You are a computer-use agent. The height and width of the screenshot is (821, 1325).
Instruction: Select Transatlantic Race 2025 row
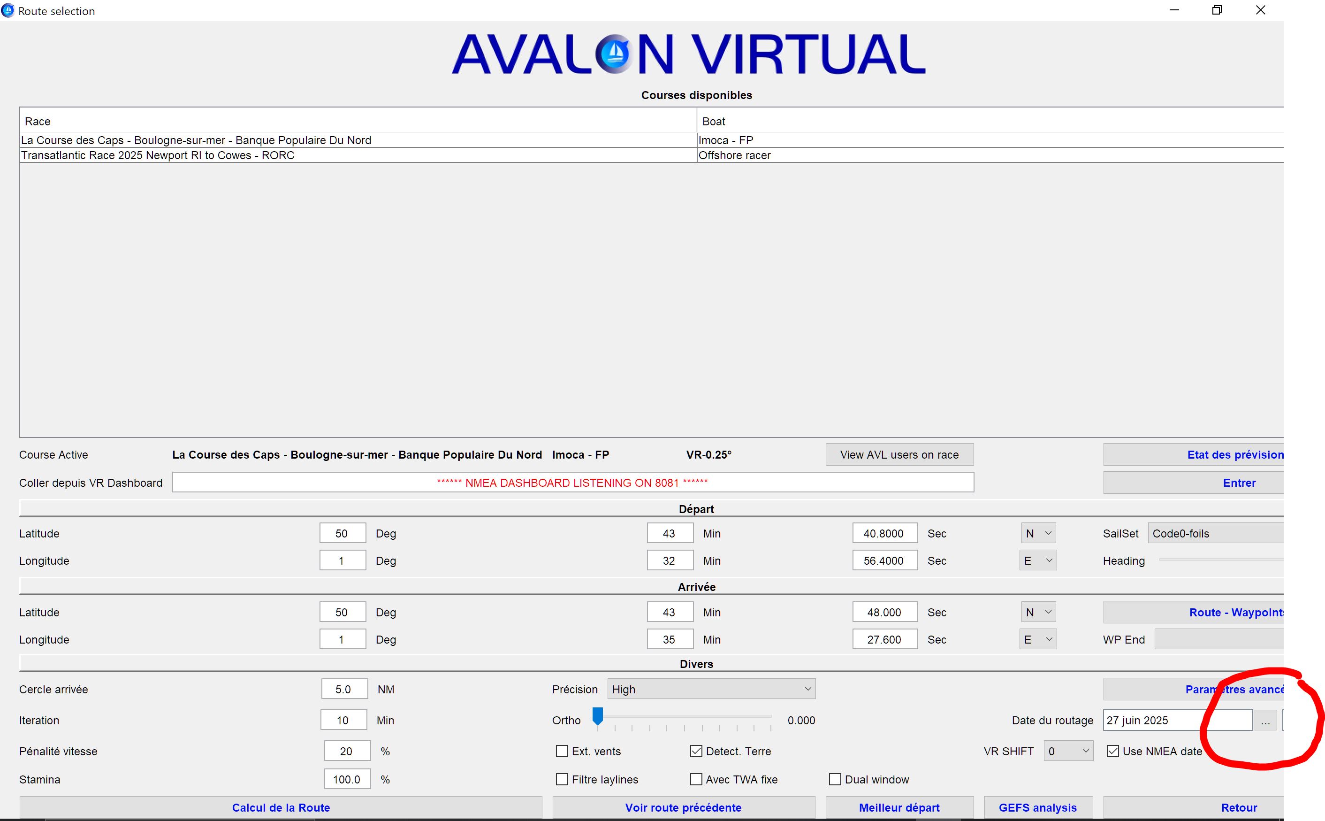click(x=157, y=155)
